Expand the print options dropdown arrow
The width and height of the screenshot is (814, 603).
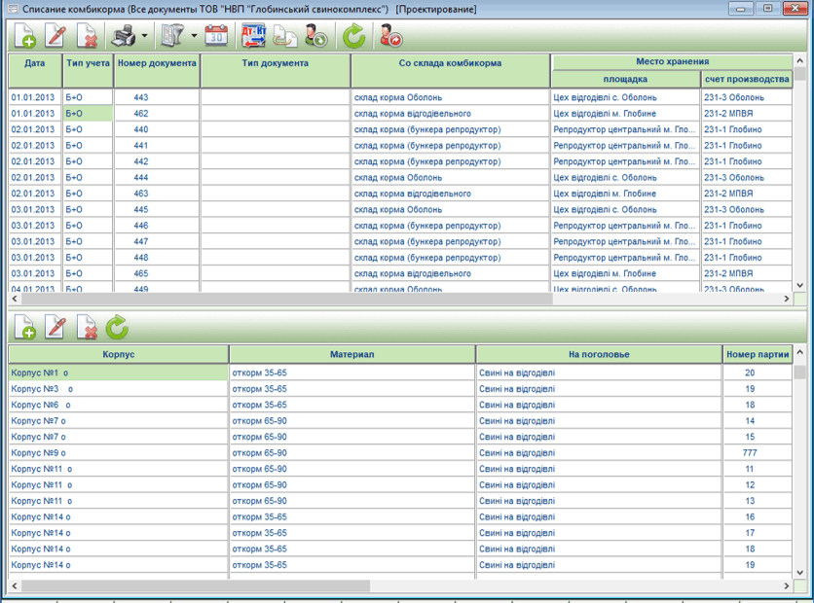point(145,37)
